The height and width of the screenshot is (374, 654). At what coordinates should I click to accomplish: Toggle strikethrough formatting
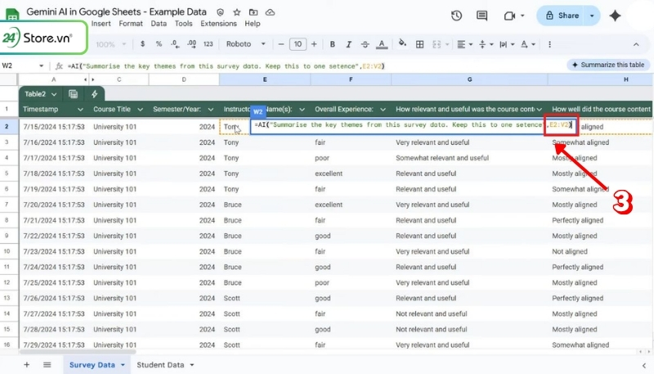[x=365, y=44]
